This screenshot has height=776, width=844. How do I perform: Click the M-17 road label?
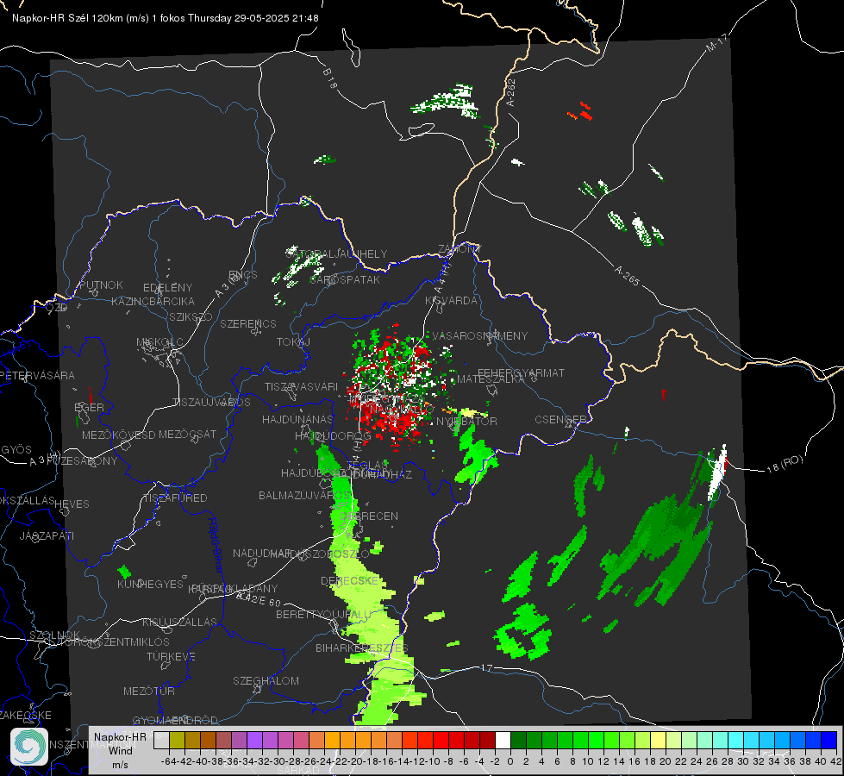coord(716,42)
